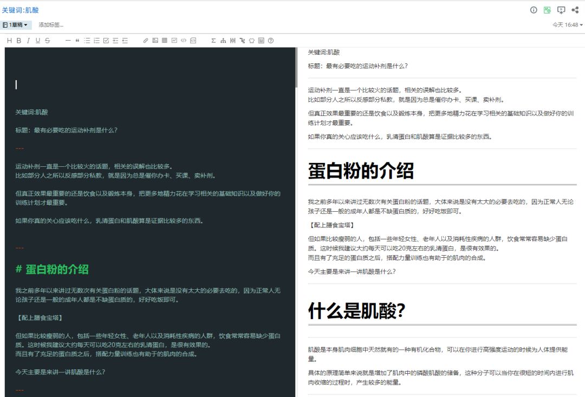
Task: Share the note using the share icon
Action: pos(575,10)
